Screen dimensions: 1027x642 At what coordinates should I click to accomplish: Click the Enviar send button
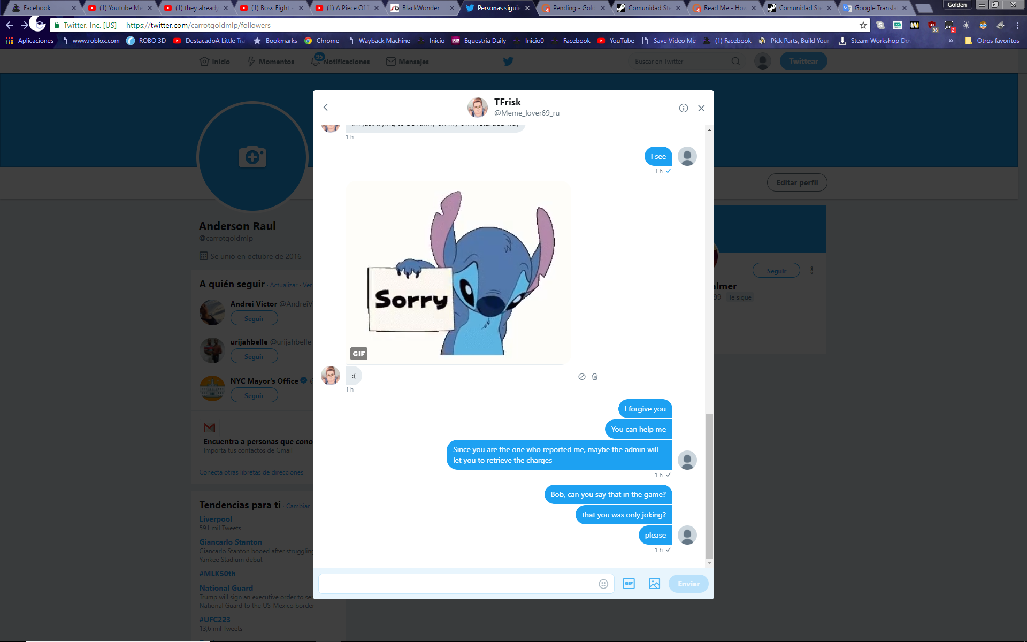(688, 584)
